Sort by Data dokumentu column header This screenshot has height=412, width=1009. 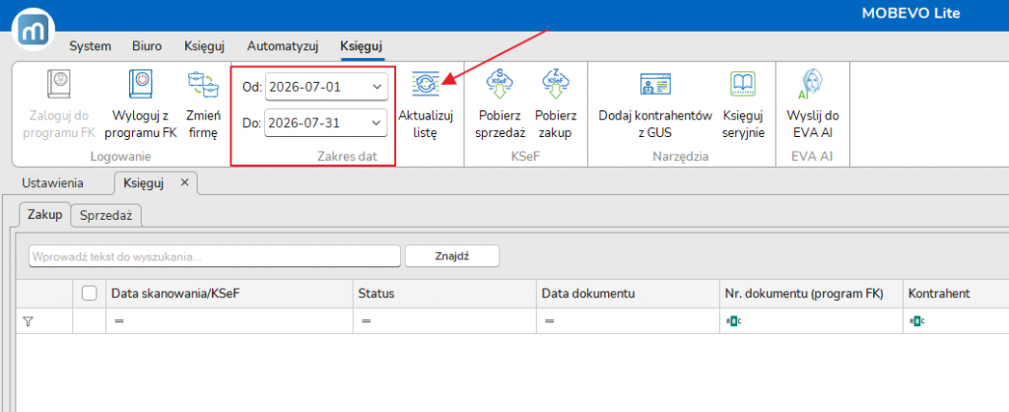click(627, 294)
